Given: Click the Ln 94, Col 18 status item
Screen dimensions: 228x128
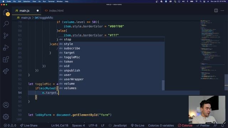Looking at the screenshot, I should (x=60, y=126).
